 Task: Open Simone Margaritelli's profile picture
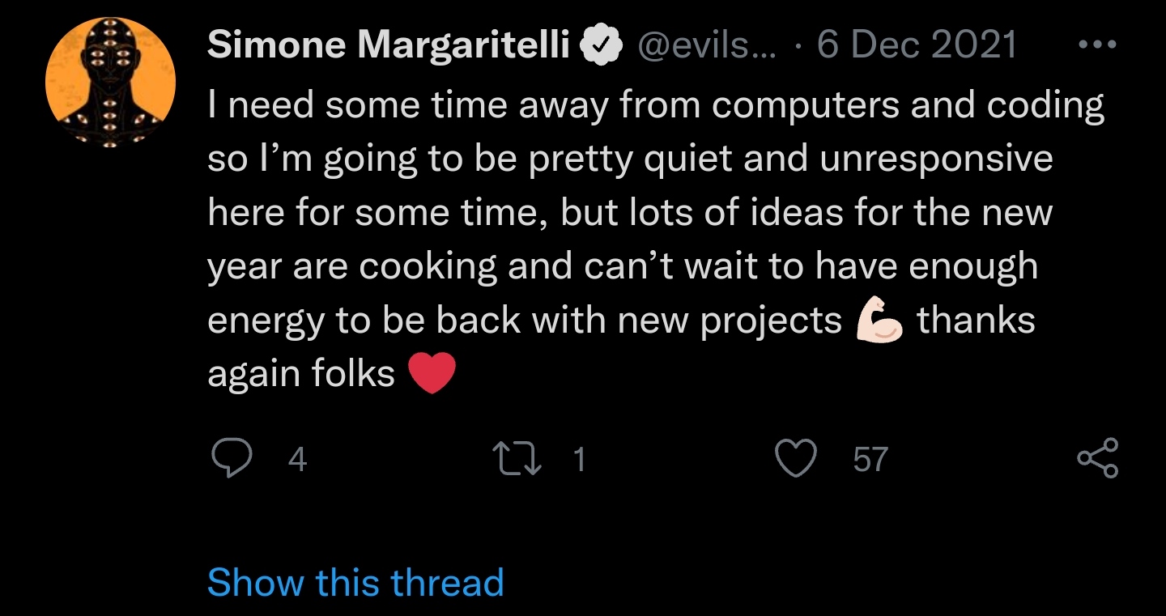[111, 83]
